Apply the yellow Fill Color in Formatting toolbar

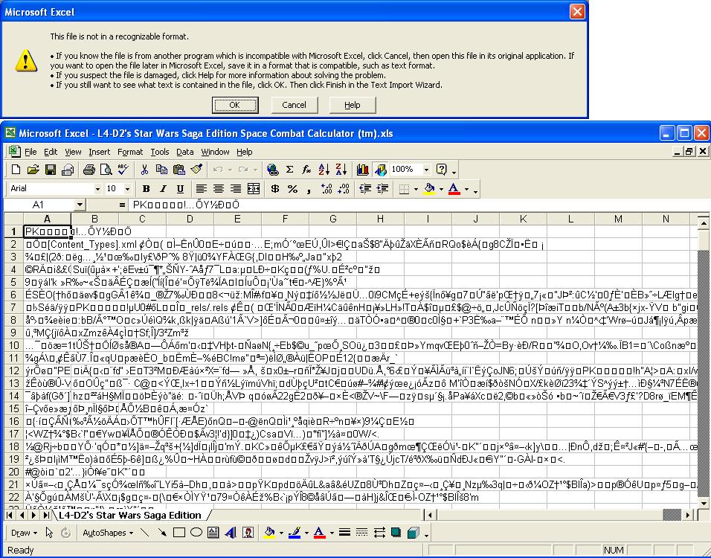click(x=429, y=189)
